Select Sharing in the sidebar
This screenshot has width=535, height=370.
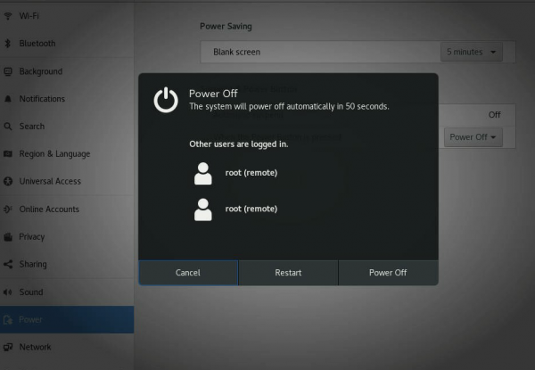[x=67, y=264]
